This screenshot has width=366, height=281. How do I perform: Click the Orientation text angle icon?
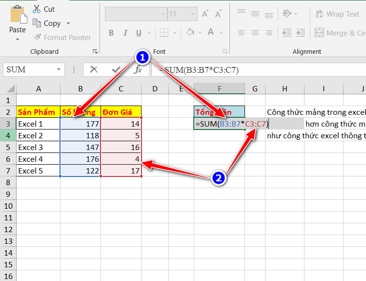(286, 14)
